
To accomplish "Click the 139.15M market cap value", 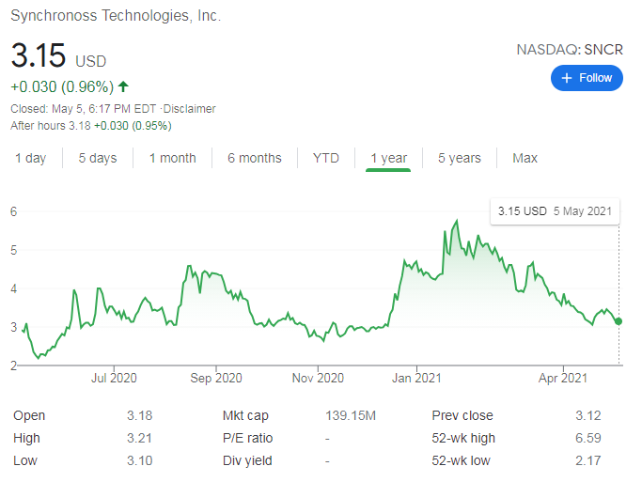I will [x=351, y=415].
